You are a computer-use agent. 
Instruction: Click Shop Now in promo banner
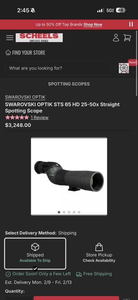coord(93,24)
